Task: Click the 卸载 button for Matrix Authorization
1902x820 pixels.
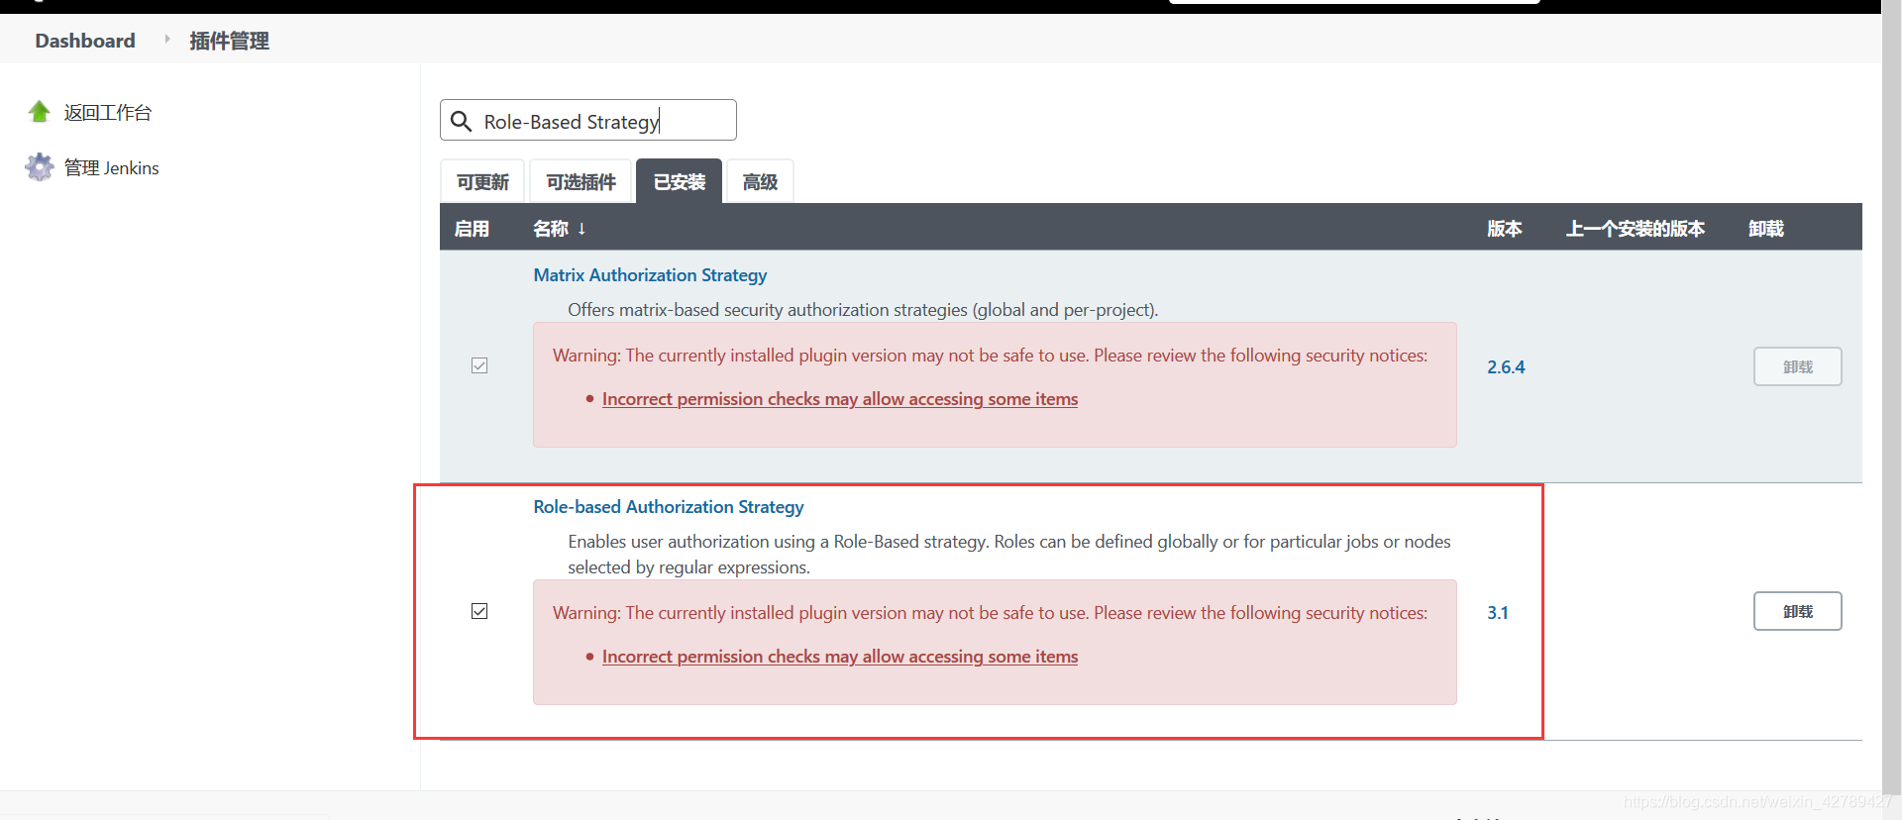Action: [x=1798, y=366]
